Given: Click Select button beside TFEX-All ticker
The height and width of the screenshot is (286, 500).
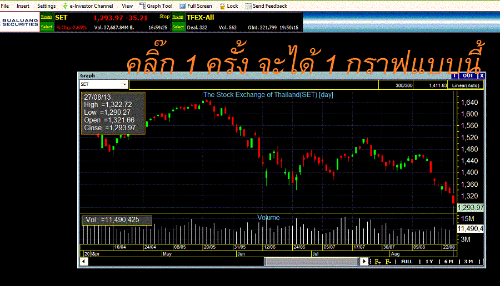Looking at the screenshot, I should coord(178,27).
